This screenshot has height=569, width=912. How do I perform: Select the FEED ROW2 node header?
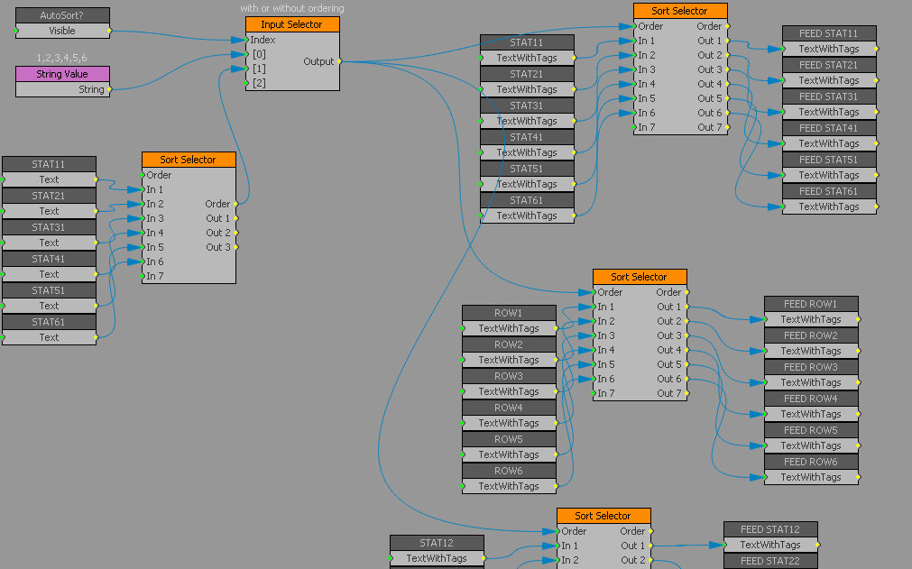pos(811,335)
